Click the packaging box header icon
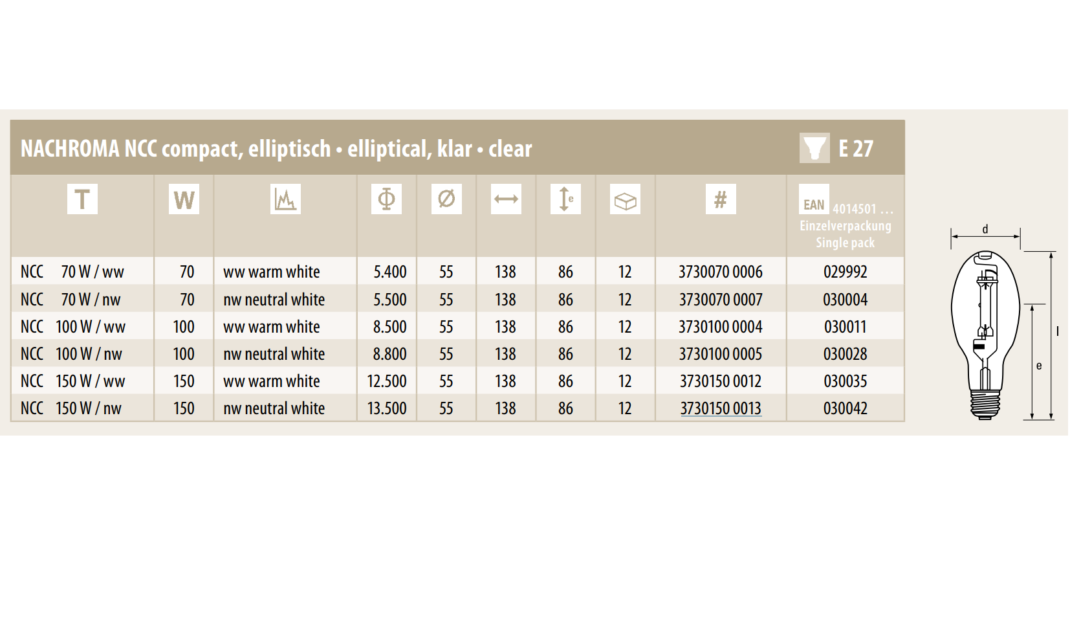Image resolution: width=1070 pixels, height=631 pixels. 625,199
